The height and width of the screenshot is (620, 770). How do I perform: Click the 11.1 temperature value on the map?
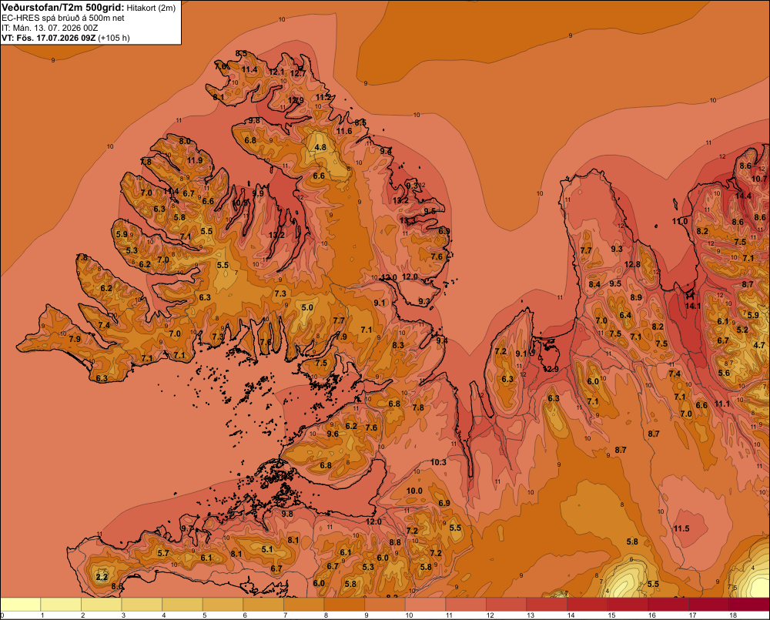tap(722, 404)
